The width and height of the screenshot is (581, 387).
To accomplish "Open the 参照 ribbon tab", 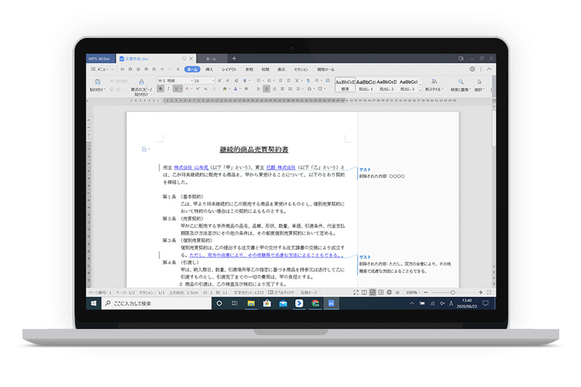I will [249, 70].
